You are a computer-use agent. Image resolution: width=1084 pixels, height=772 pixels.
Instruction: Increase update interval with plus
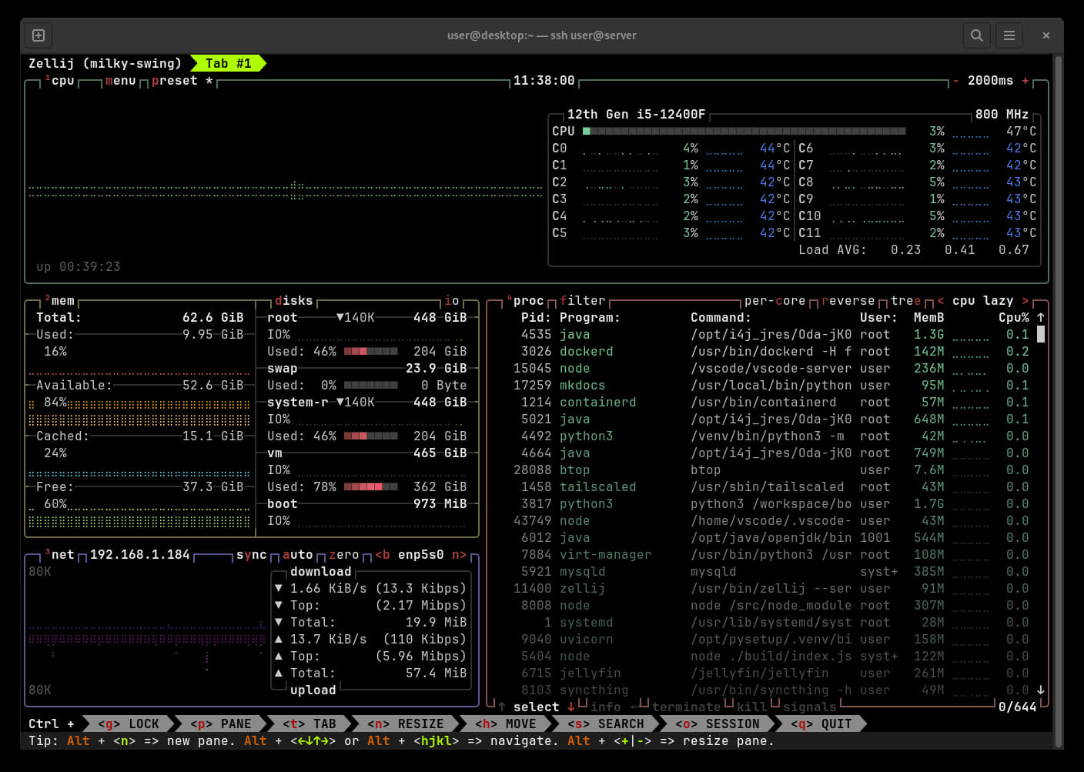1025,81
